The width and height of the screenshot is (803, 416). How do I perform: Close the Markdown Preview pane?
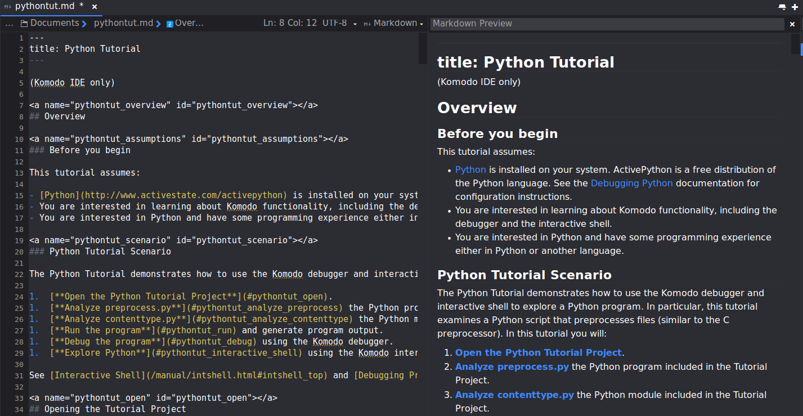(x=792, y=24)
